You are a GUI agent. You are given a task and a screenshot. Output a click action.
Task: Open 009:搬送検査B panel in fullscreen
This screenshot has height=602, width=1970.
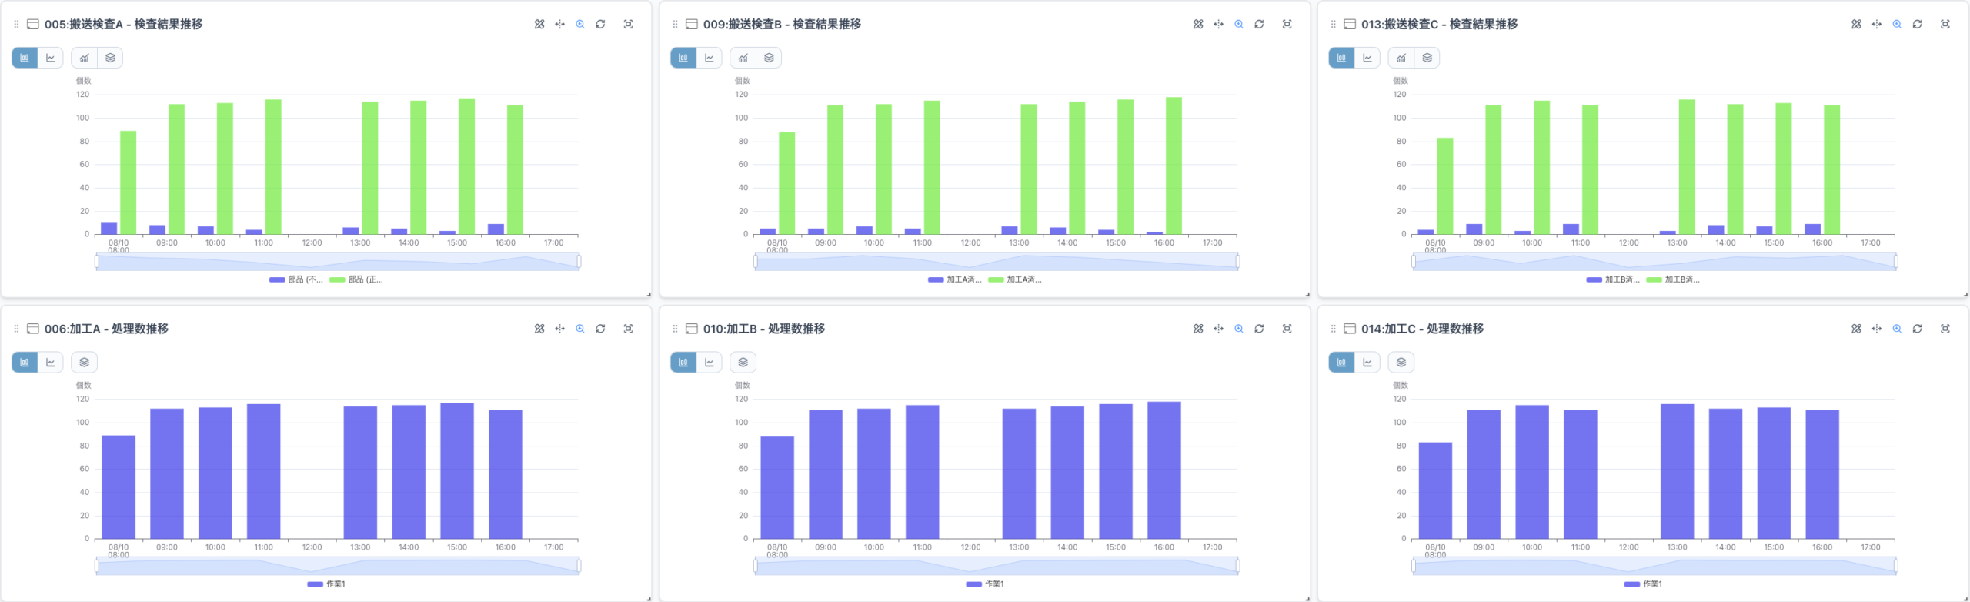click(x=1287, y=25)
